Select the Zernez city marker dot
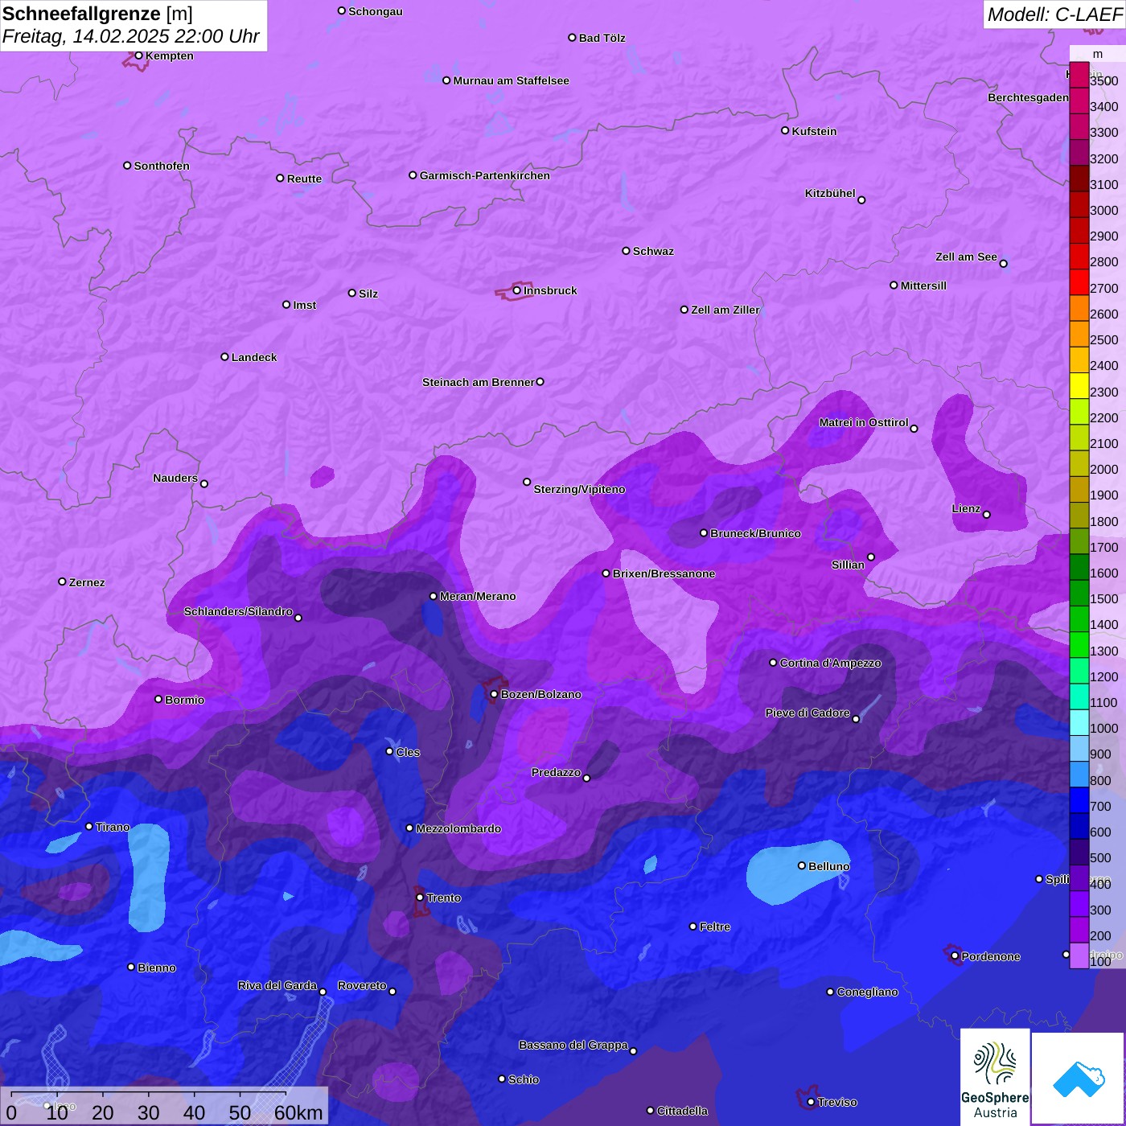 62,581
